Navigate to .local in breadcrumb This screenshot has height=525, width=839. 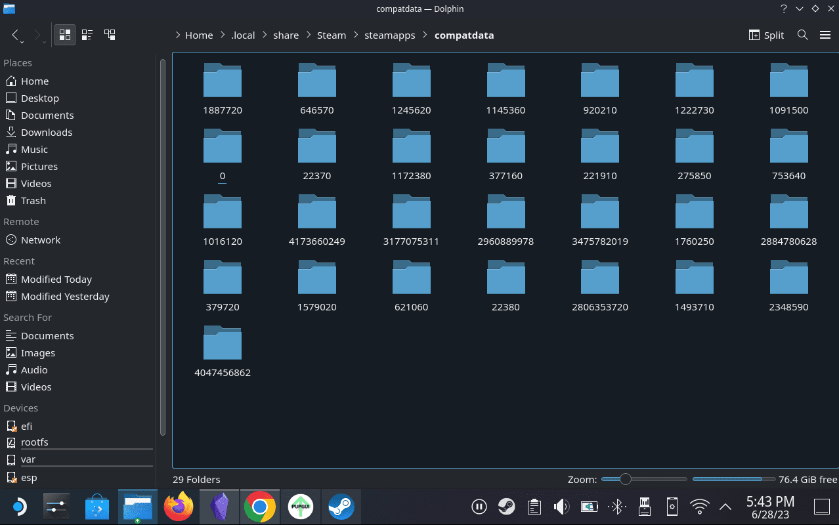pyautogui.click(x=243, y=35)
